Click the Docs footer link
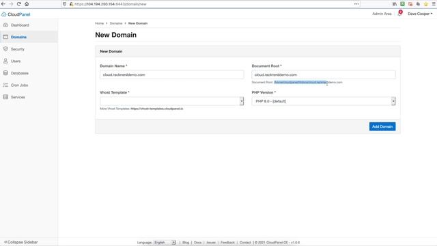Image resolution: width=437 pixels, height=246 pixels. [x=197, y=243]
